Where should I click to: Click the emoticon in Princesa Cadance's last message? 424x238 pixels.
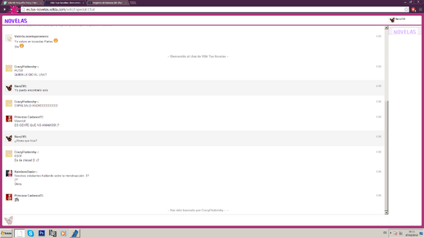tap(17, 200)
